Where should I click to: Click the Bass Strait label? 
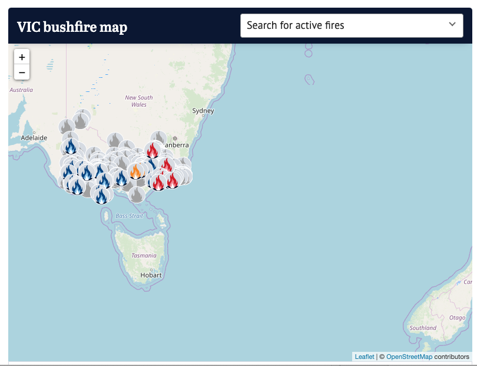[130, 216]
